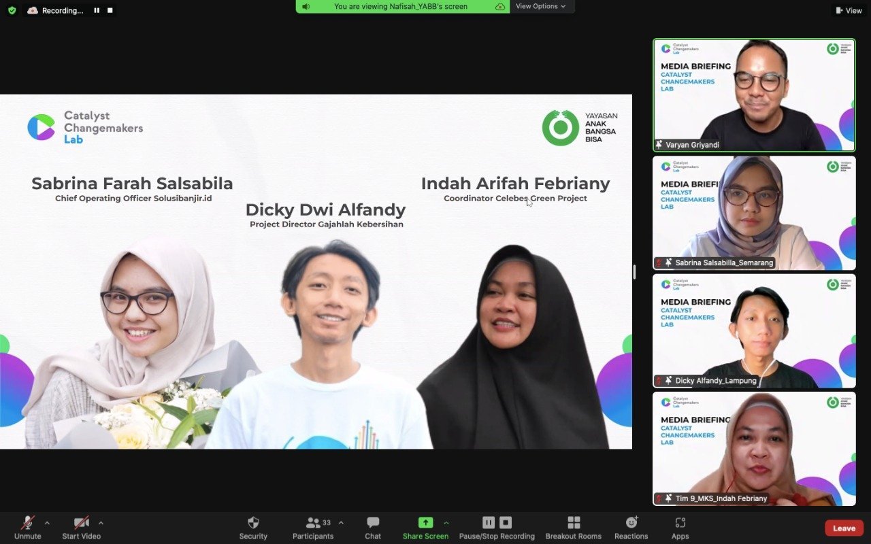Click muted mic icon on Dicky Alfandy's tile
This screenshot has height=544, width=871.
(x=658, y=381)
